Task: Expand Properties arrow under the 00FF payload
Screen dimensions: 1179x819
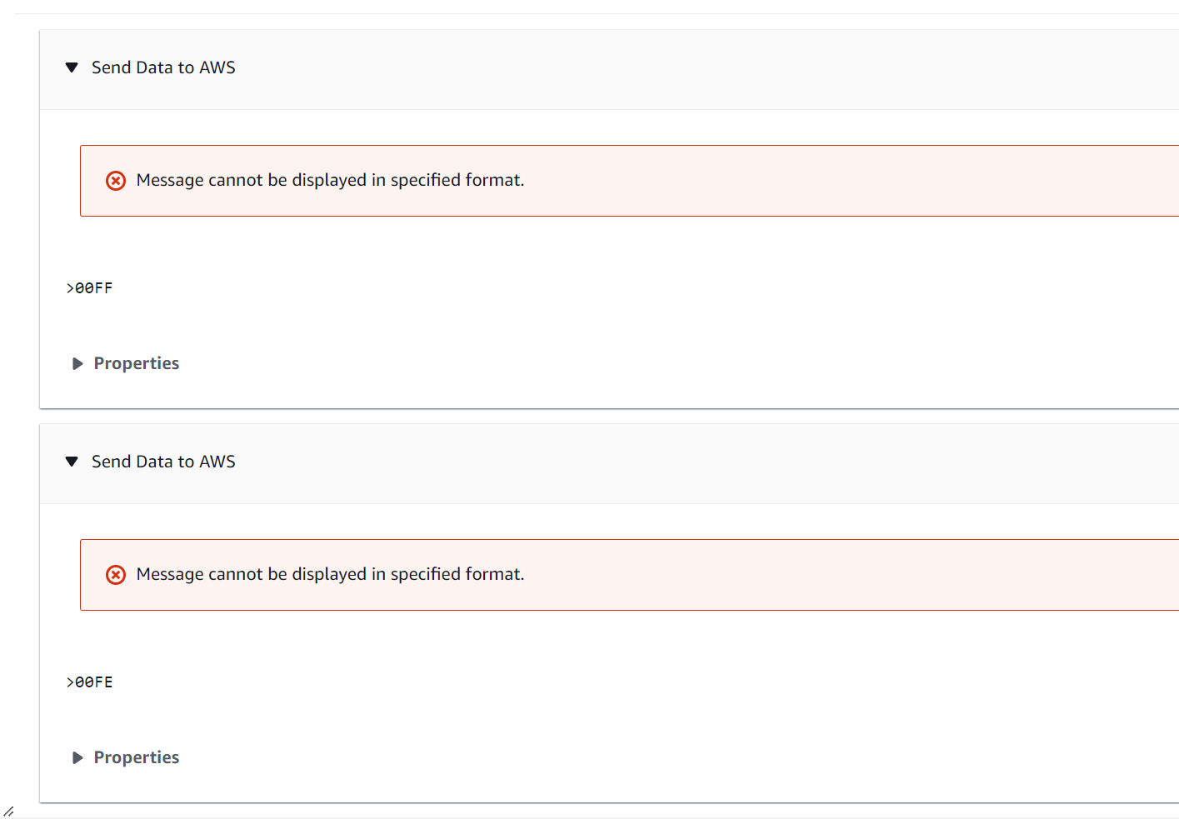Action: [x=77, y=364]
